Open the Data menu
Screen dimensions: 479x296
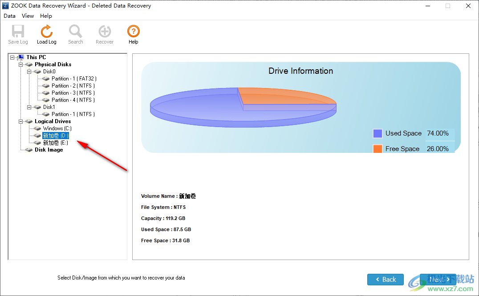click(x=9, y=16)
